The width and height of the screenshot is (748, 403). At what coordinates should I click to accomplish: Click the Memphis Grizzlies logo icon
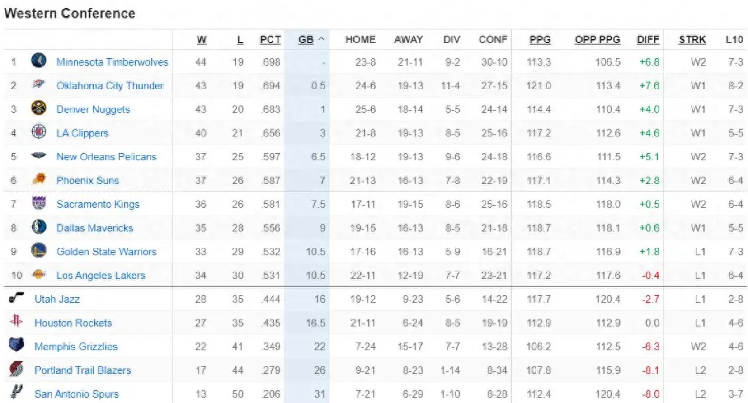point(17,345)
